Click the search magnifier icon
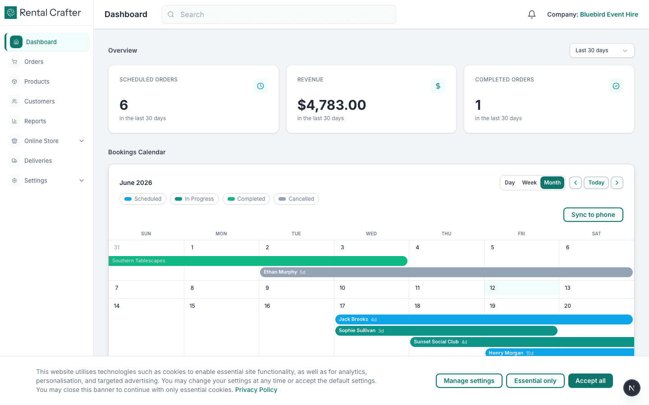This screenshot has width=649, height=405. [x=171, y=14]
